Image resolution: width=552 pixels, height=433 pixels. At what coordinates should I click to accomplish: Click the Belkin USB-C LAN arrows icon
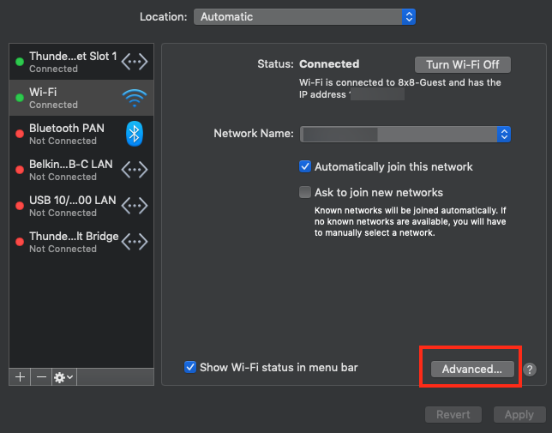135,170
